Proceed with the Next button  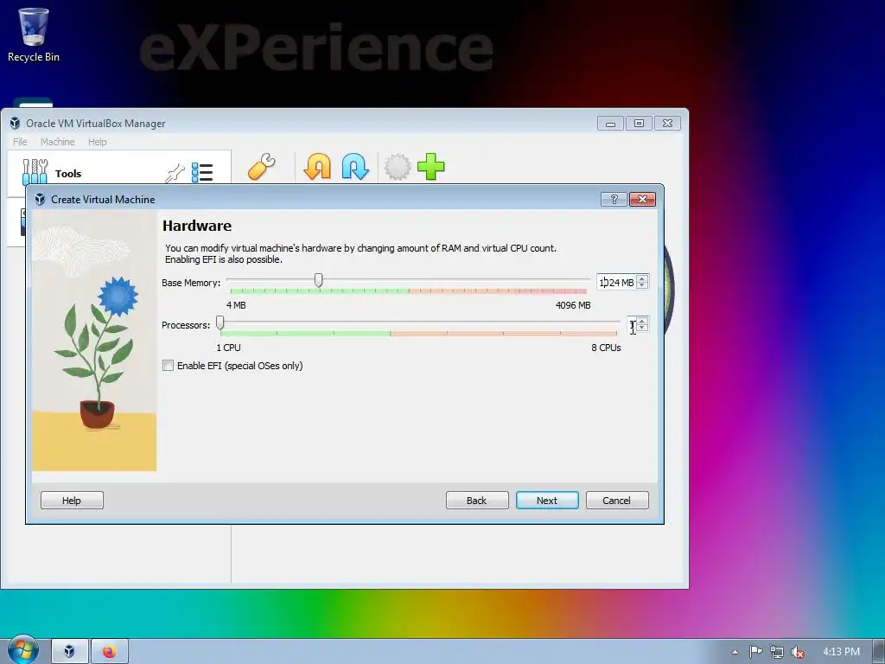[547, 501]
